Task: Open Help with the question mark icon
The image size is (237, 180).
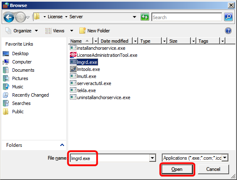Action: pos(228,31)
